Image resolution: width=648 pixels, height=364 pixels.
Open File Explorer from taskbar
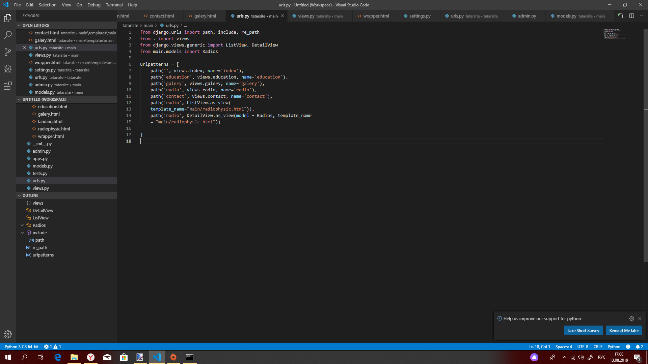[74, 357]
